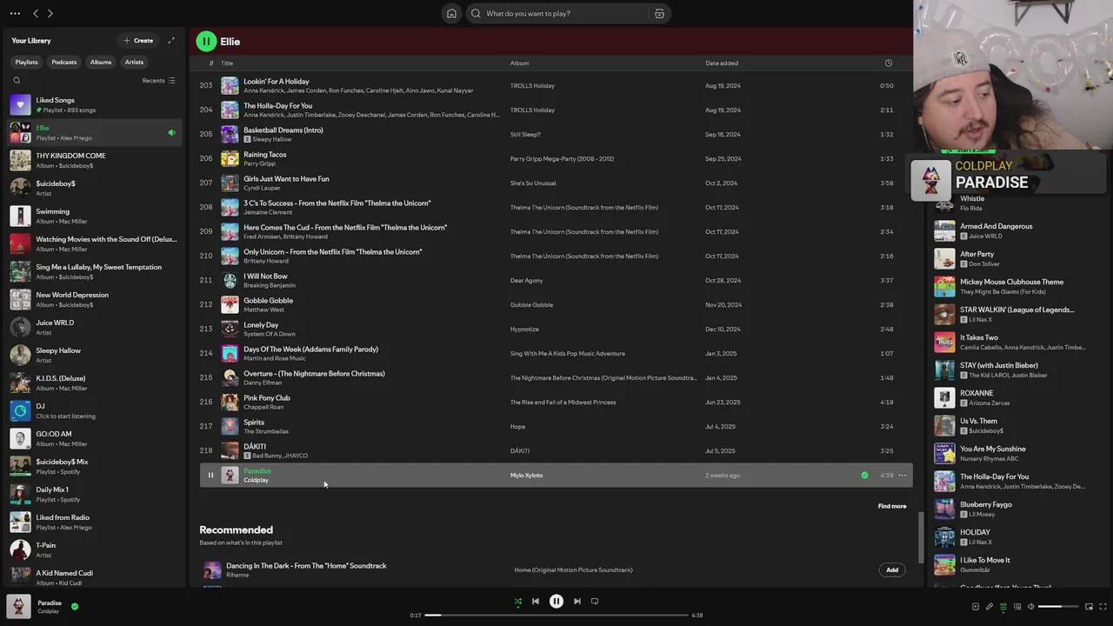Open the Home page
Screen dimensions: 1113x626
coord(451,13)
